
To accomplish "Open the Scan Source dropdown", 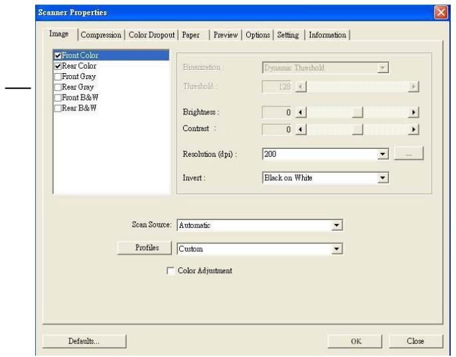I will (337, 225).
